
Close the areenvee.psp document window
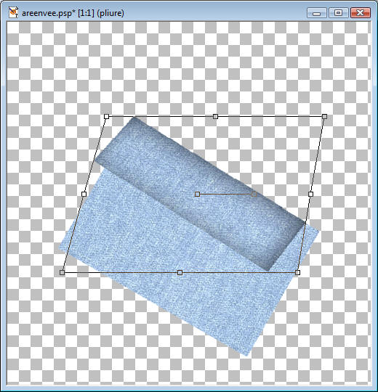click(x=361, y=13)
